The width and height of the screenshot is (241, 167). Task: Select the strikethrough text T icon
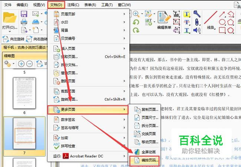click(x=186, y=22)
